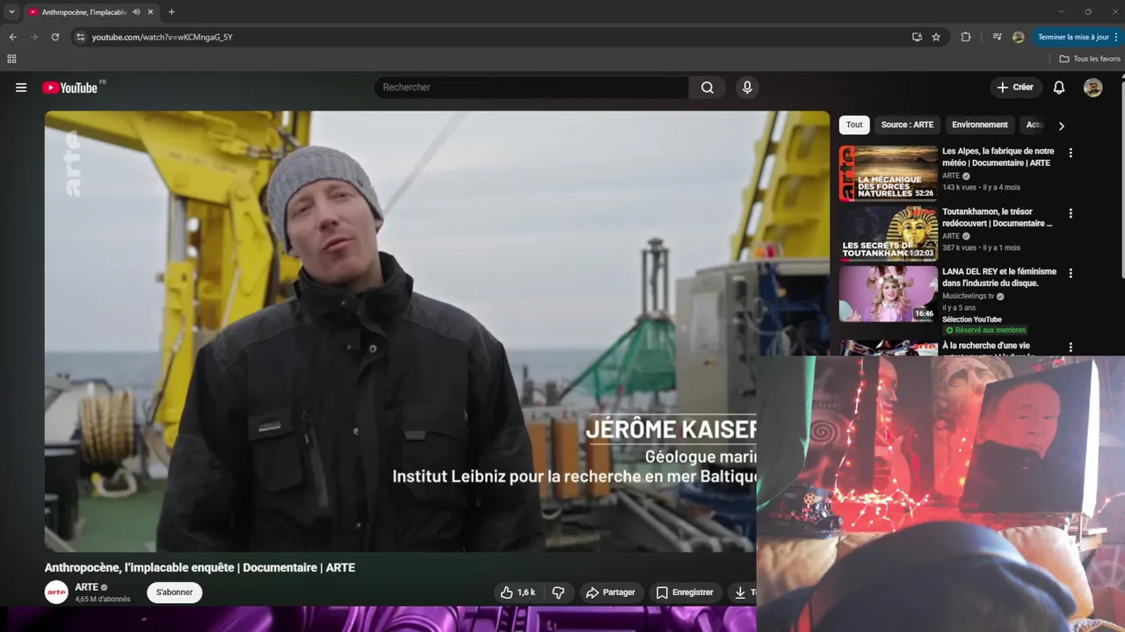Open the Les Alpes video thumbnail
Image resolution: width=1125 pixels, height=632 pixels.
888,173
